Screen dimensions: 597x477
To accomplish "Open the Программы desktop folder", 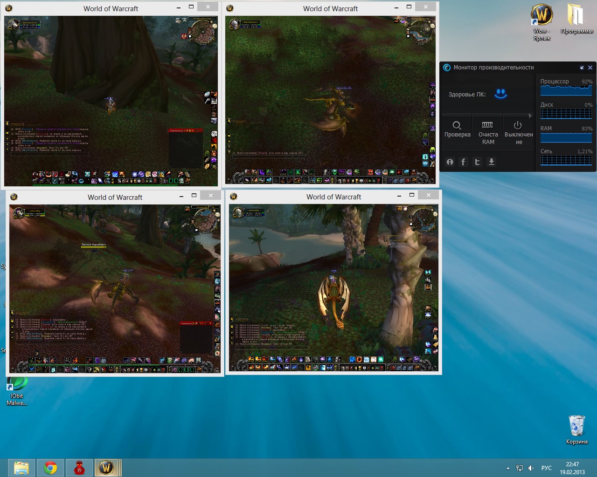I will 576,20.
